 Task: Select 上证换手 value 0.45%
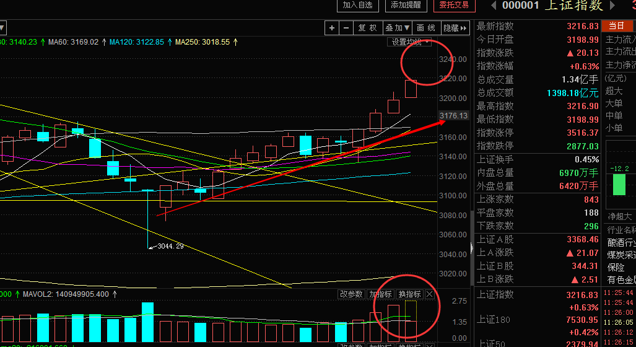tap(586, 159)
